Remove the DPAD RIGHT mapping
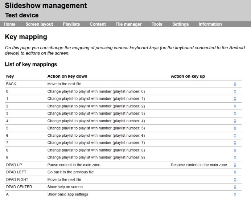The image size is (251, 198). coord(235,180)
